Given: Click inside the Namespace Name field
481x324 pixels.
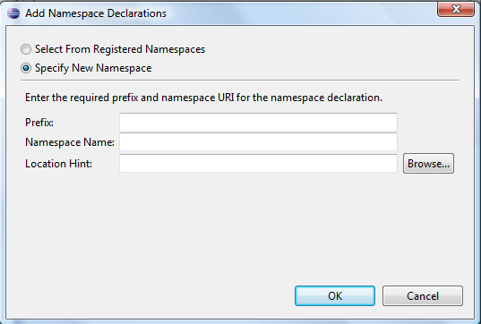Looking at the screenshot, I should [258, 142].
